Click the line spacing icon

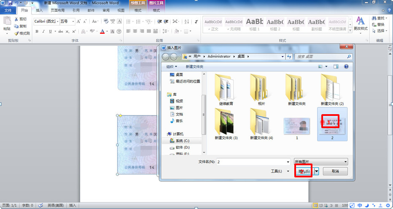point(165,32)
